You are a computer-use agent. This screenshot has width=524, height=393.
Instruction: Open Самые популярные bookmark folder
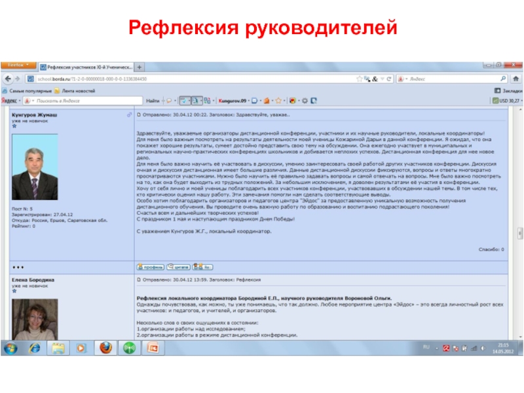[27, 91]
